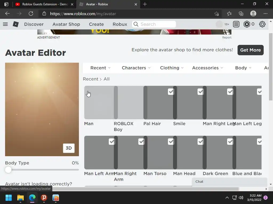Add this page to favorites star icon

coord(216,14)
